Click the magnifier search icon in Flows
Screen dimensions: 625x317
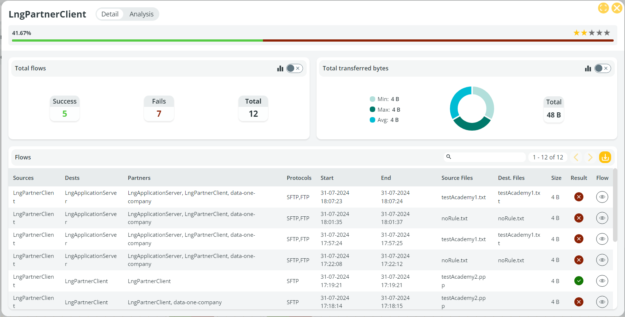point(449,157)
